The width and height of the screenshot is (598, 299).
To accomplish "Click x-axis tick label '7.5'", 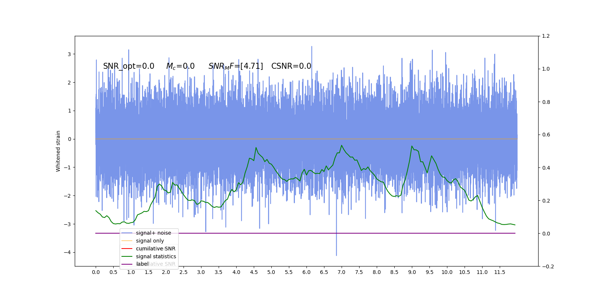I will [359, 272].
